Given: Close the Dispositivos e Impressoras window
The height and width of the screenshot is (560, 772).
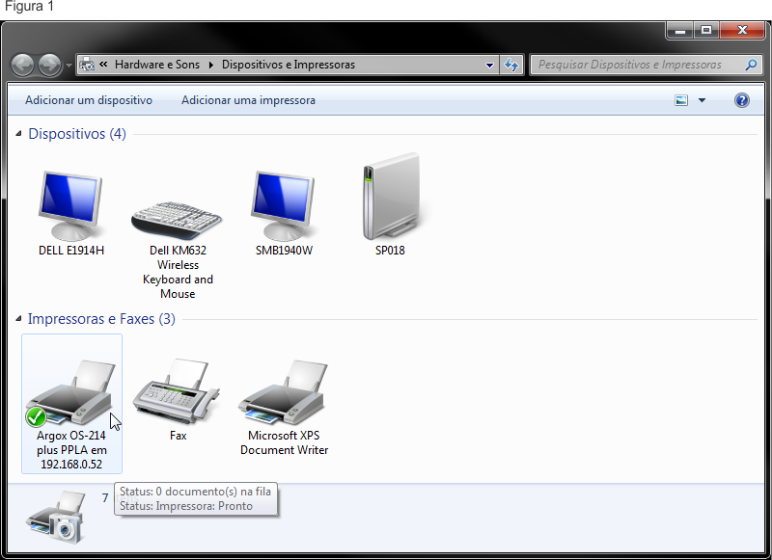Looking at the screenshot, I should pos(742,31).
